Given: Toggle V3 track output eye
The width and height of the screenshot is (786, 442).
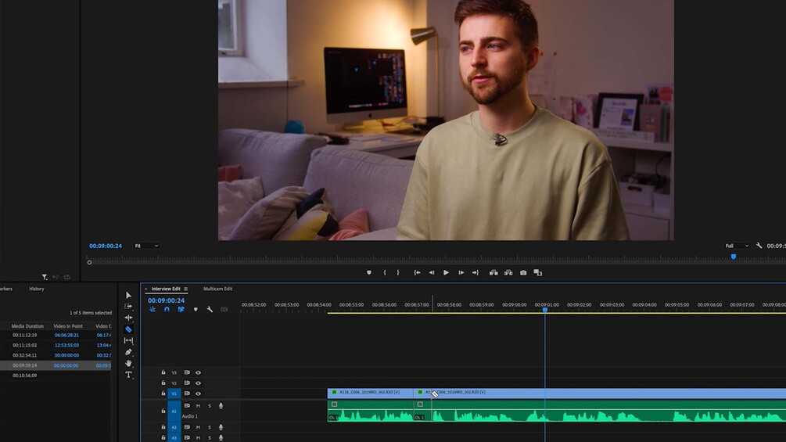Looking at the screenshot, I should coord(198,373).
